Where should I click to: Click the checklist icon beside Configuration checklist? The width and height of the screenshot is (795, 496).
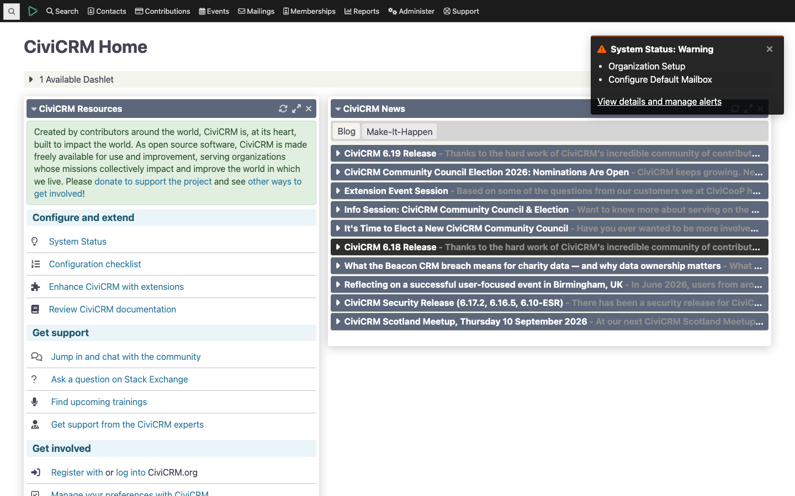point(35,264)
